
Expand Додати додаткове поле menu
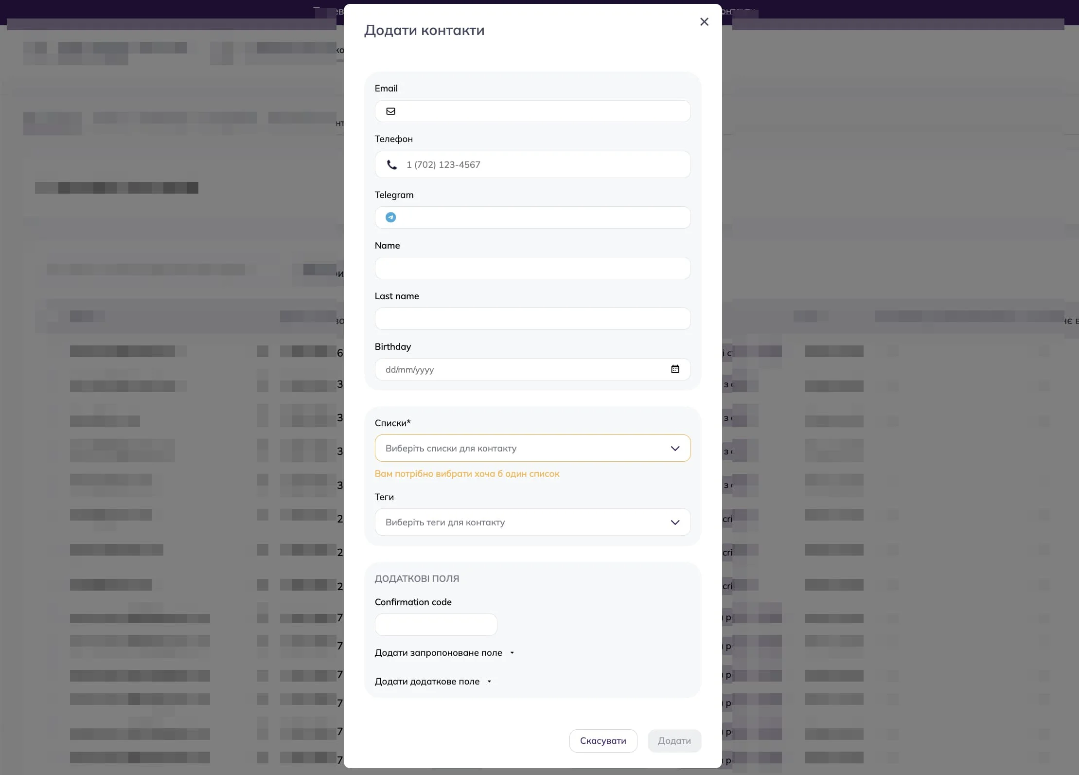[x=433, y=682]
